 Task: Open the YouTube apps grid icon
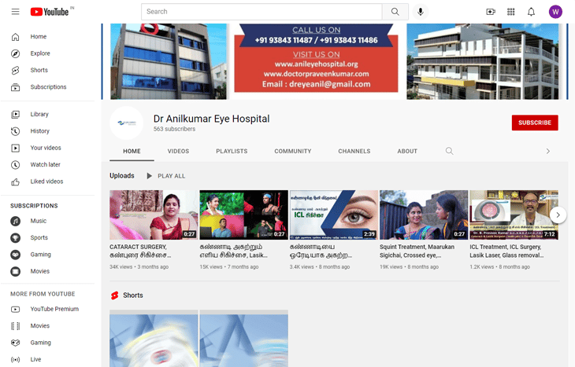(511, 12)
